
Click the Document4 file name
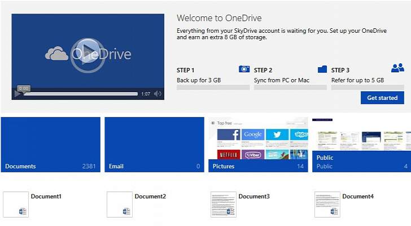click(358, 197)
